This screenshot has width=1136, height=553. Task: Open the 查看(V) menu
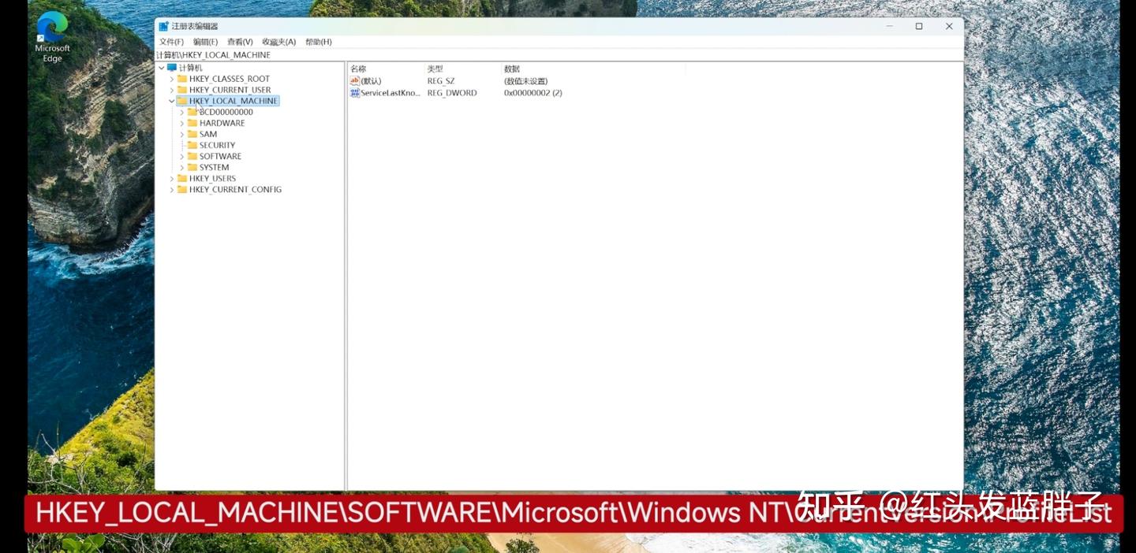point(241,41)
